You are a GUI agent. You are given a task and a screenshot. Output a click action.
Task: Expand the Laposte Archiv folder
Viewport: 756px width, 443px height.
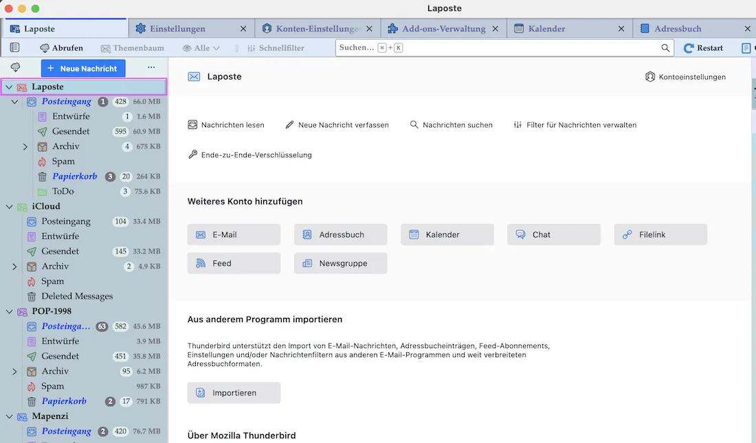pyautogui.click(x=25, y=146)
